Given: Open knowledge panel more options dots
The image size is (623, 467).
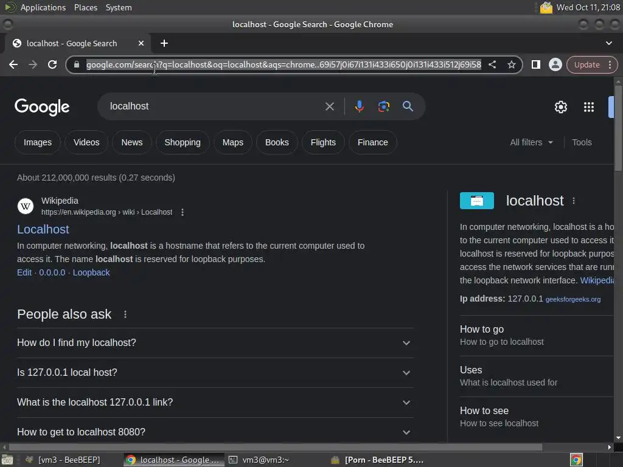Looking at the screenshot, I should pos(573,201).
